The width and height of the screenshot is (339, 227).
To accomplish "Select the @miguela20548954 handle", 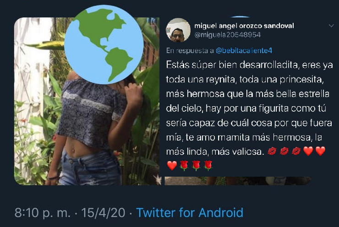I will (x=227, y=35).
